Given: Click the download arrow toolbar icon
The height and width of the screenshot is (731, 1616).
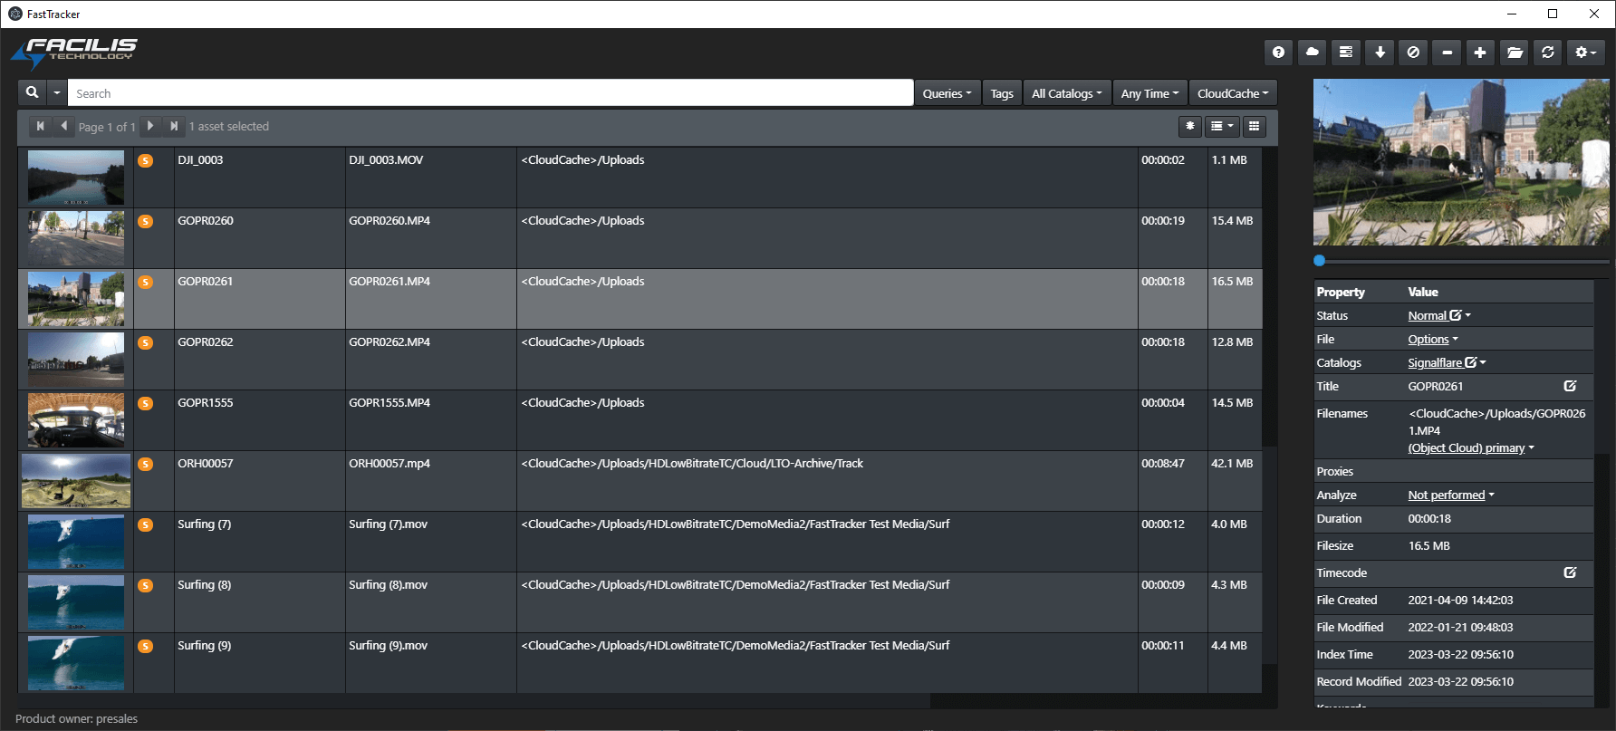Looking at the screenshot, I should (x=1380, y=53).
